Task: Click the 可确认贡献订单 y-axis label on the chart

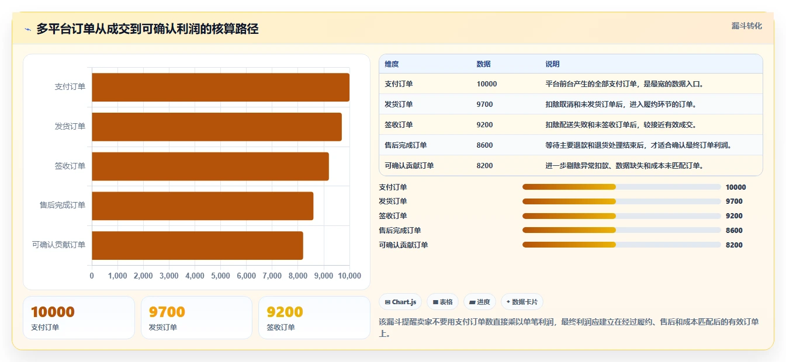Action: (x=59, y=245)
